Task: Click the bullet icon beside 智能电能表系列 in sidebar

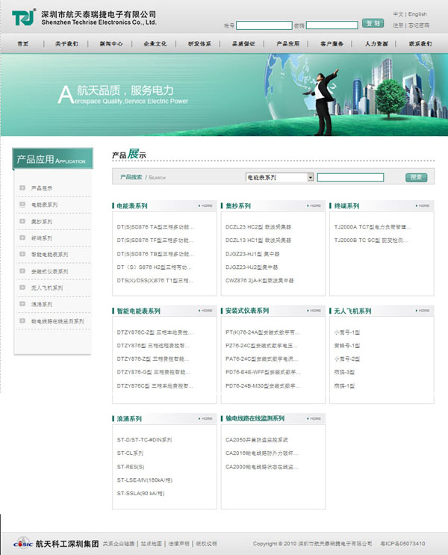Action: (22, 254)
